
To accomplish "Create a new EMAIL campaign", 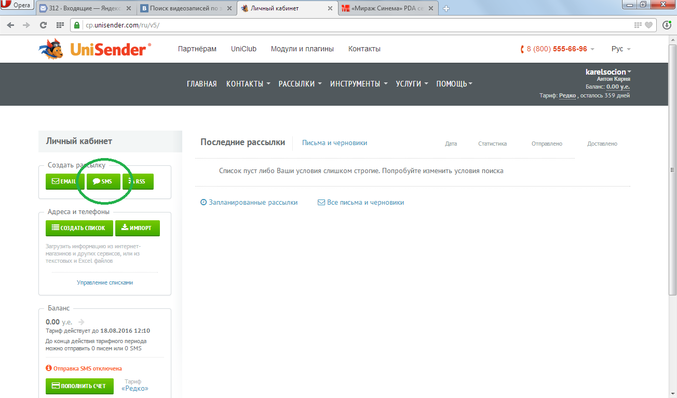I will [x=65, y=181].
